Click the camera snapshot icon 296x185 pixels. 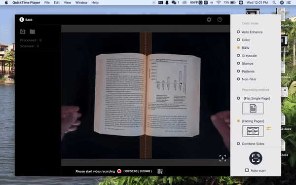[23, 32]
